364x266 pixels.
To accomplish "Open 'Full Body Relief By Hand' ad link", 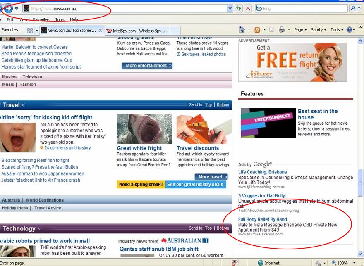I will [x=263, y=219].
